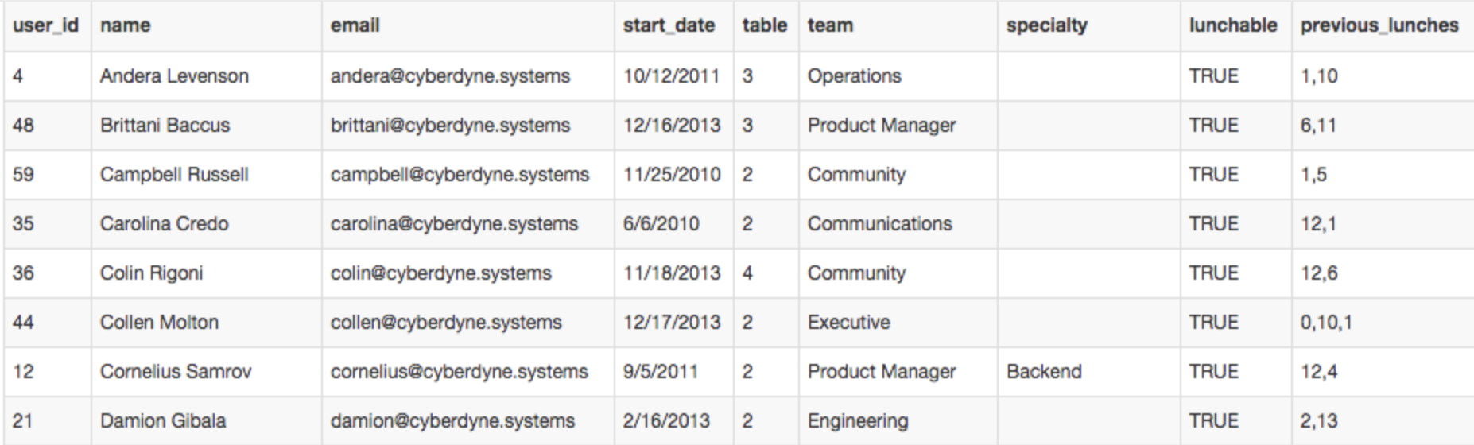Select the Andera Levenson name cell

click(x=174, y=76)
